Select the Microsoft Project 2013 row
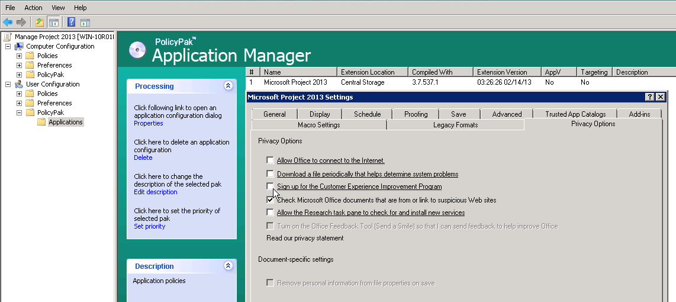 461,82
